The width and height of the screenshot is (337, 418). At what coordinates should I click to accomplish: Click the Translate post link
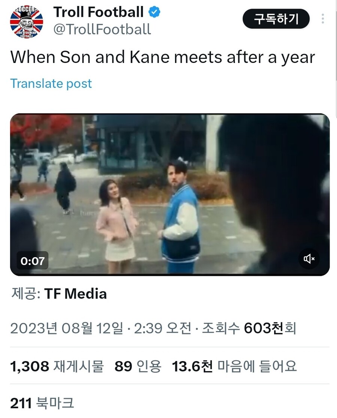point(51,83)
